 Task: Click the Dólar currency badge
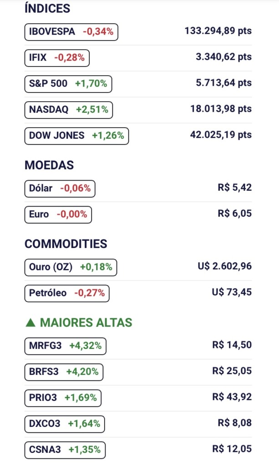click(x=60, y=188)
